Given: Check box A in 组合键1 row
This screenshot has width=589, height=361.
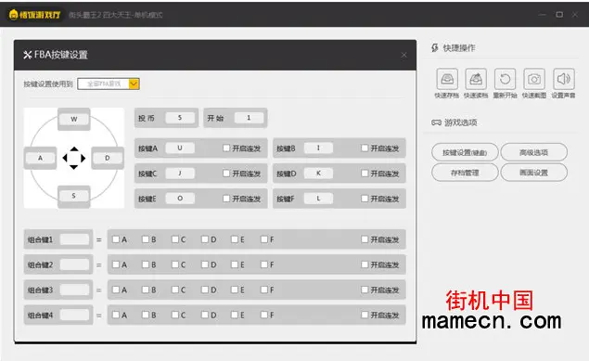Looking at the screenshot, I should pyautogui.click(x=116, y=239).
